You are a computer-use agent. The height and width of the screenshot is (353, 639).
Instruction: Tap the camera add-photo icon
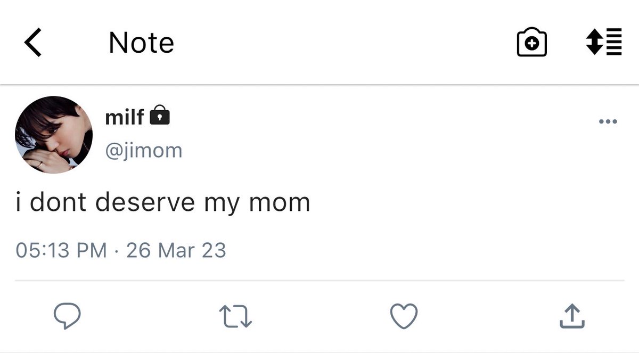[531, 43]
